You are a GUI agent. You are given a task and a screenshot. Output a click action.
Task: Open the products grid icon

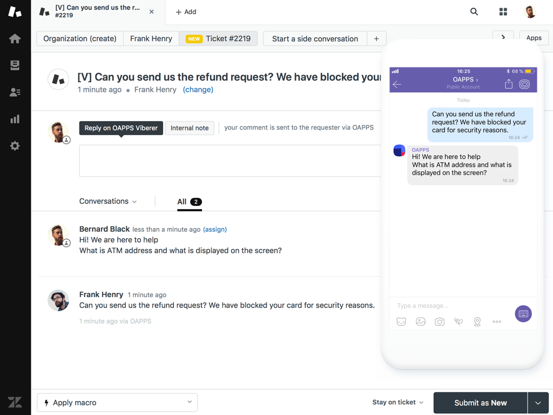pos(503,12)
